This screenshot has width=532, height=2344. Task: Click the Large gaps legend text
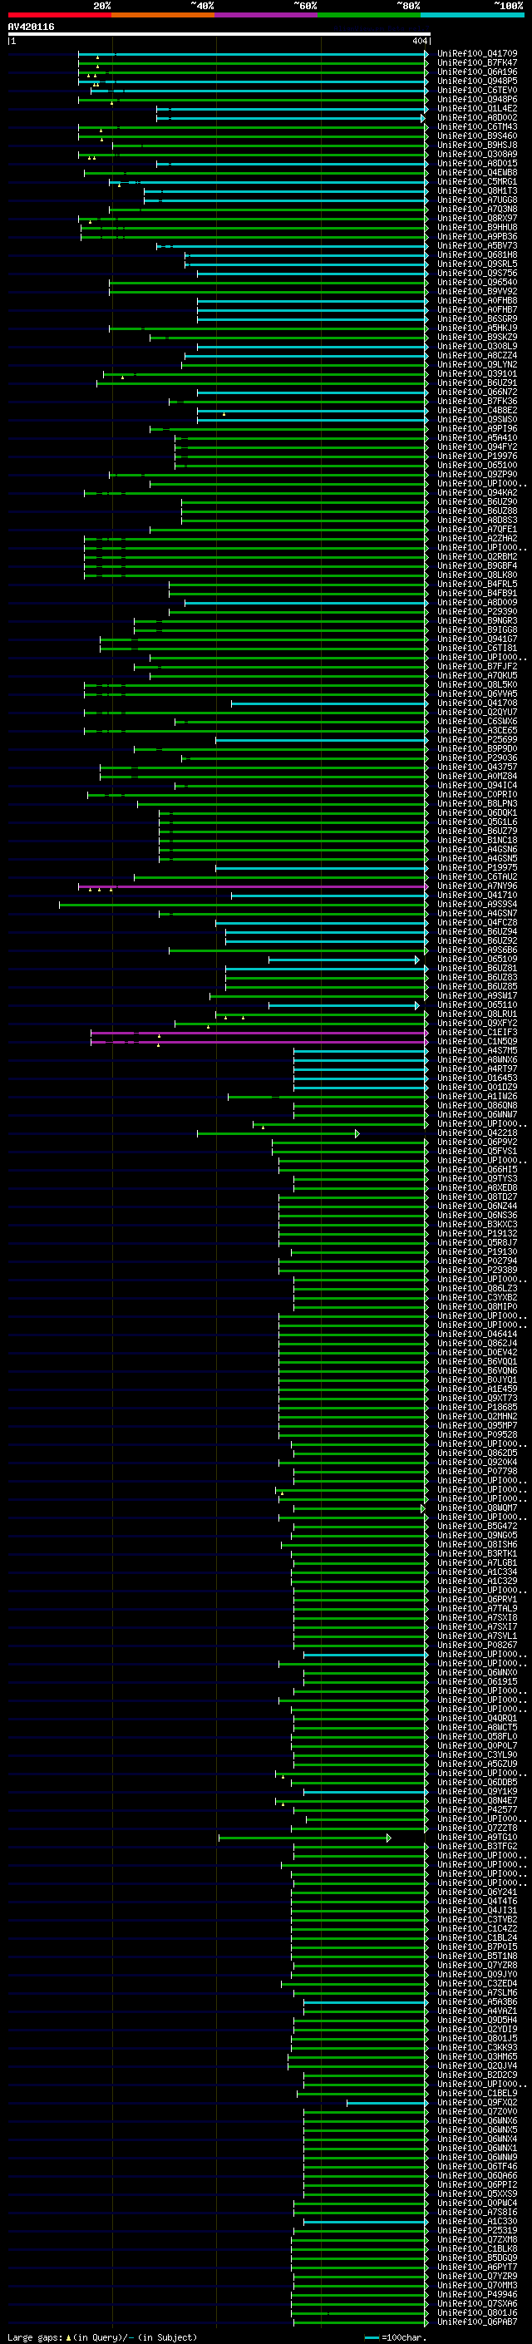pos(101,2337)
